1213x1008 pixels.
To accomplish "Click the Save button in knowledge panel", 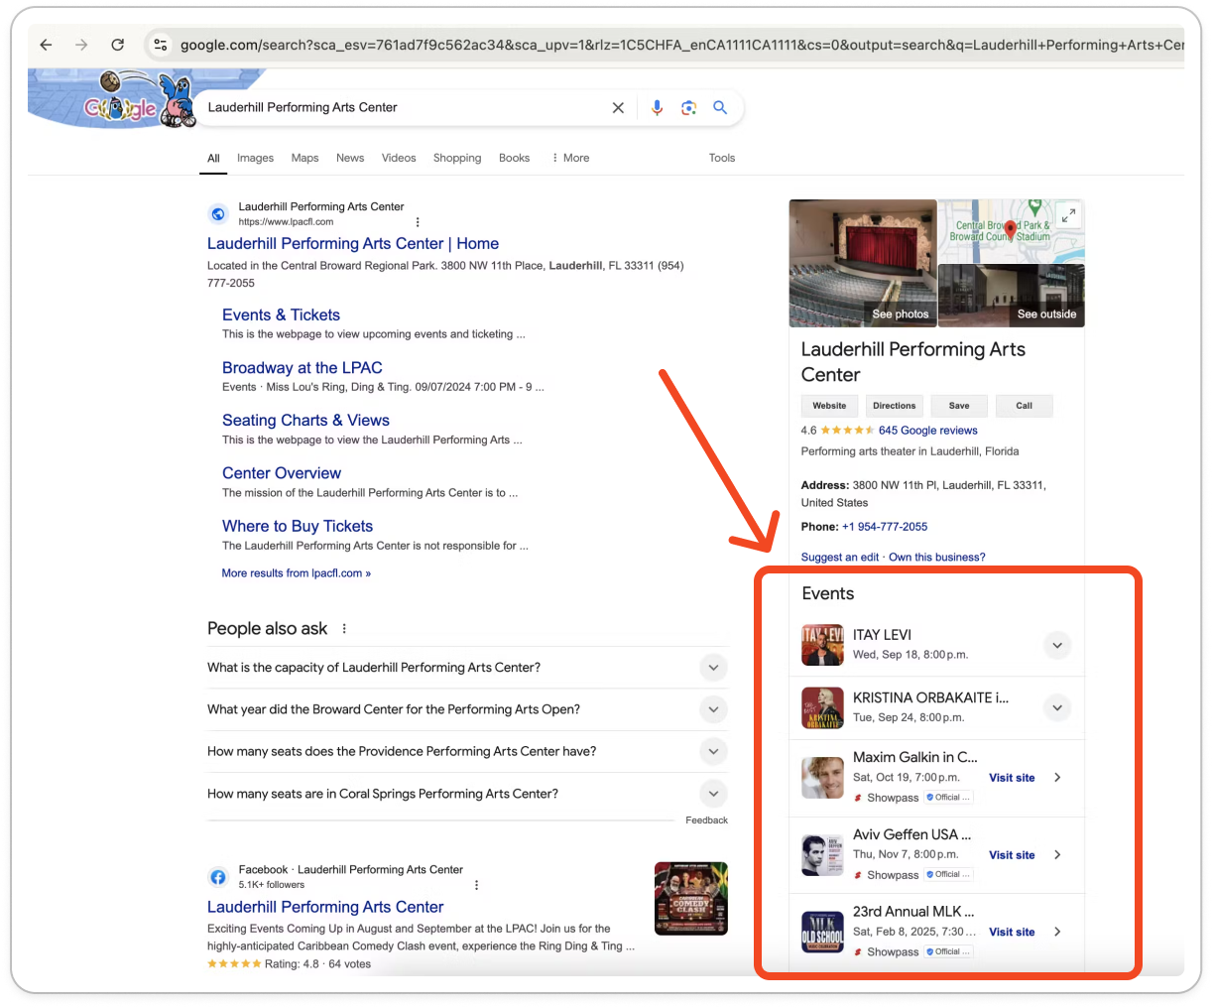I will pos(959,406).
